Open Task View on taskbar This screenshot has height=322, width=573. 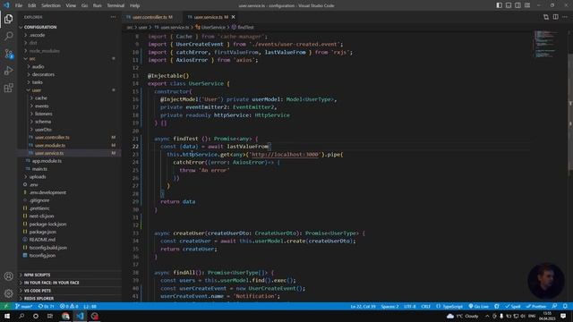pos(50,316)
